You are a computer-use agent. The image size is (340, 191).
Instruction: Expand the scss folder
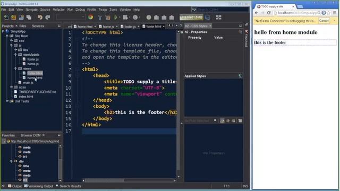click(x=11, y=87)
